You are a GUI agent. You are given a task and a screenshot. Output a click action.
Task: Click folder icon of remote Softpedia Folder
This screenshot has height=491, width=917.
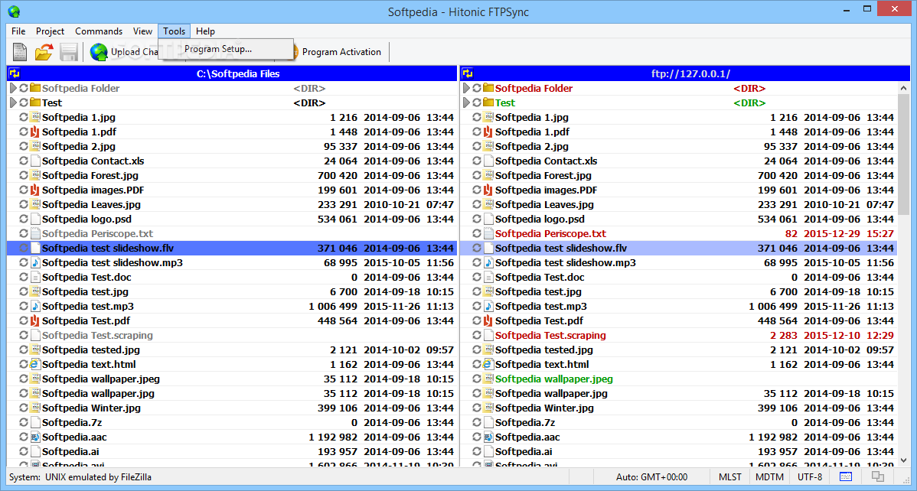488,88
